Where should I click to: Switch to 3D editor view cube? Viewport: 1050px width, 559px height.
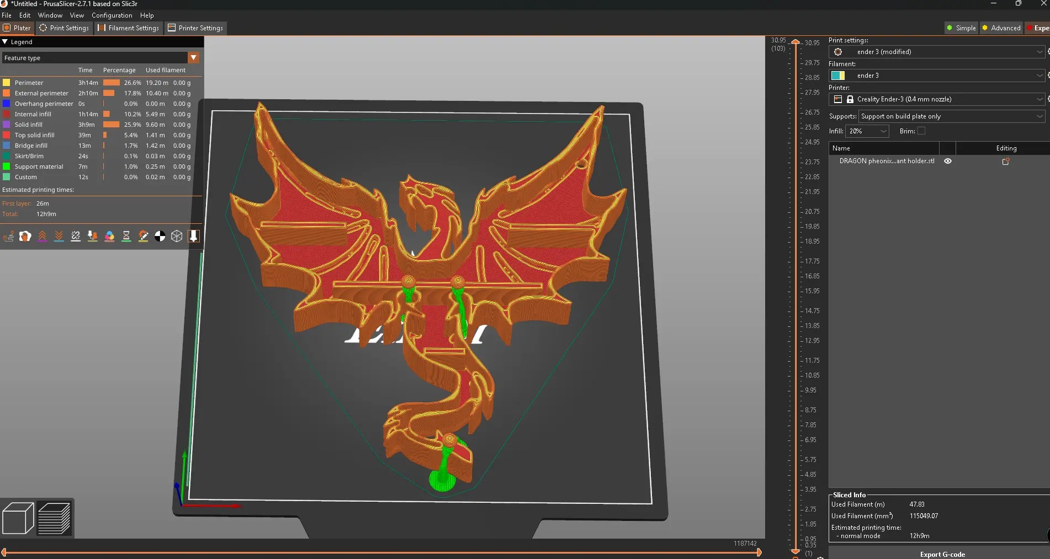pos(18,518)
